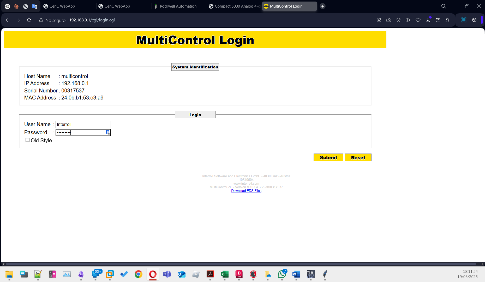Enable the Old Style checkbox
The image size is (485, 282).
click(27, 140)
